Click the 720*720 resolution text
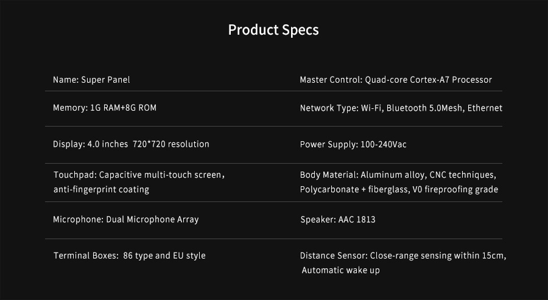Viewport: 548px width, 300px height. click(171, 144)
